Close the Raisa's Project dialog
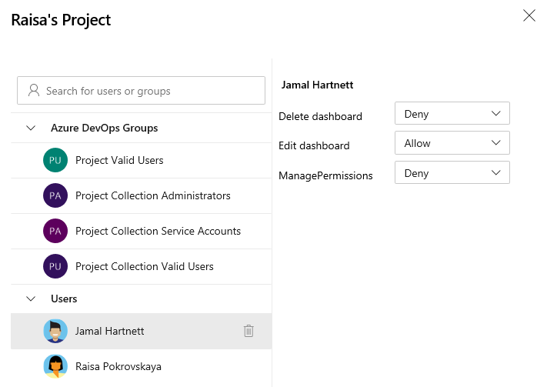The width and height of the screenshot is (547, 387). point(529,16)
